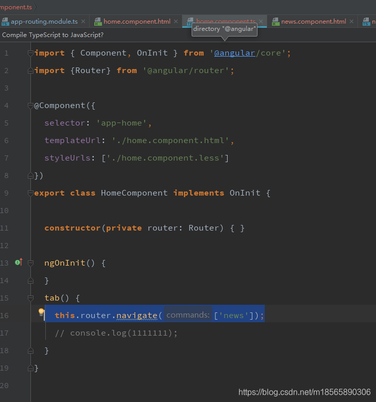Collapse the tab method on line 15
Viewport: 376px width, 402px height.
pos(30,298)
